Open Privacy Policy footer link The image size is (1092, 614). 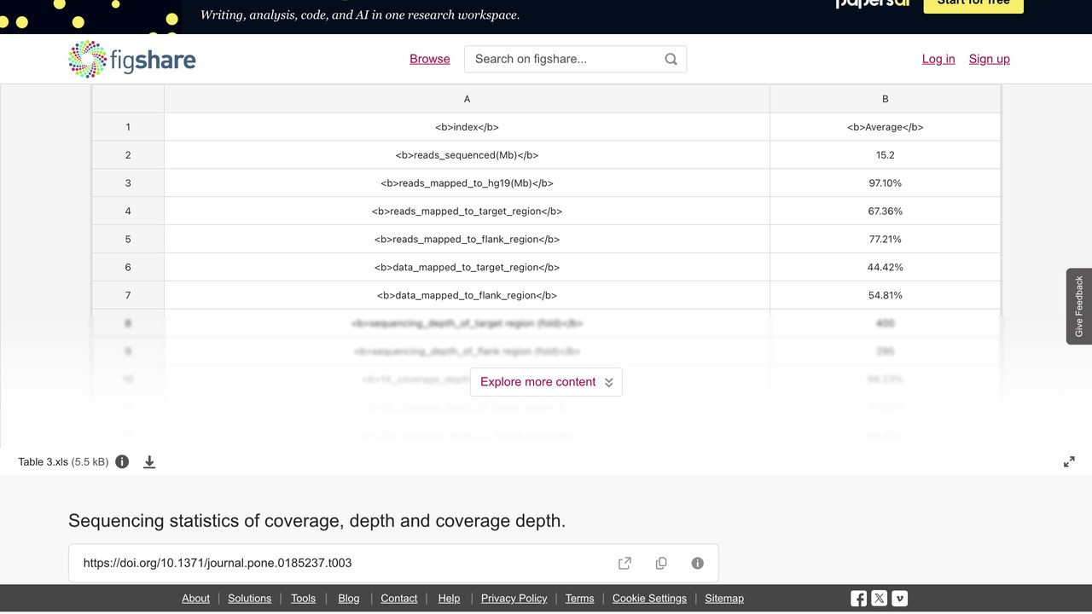point(514,599)
